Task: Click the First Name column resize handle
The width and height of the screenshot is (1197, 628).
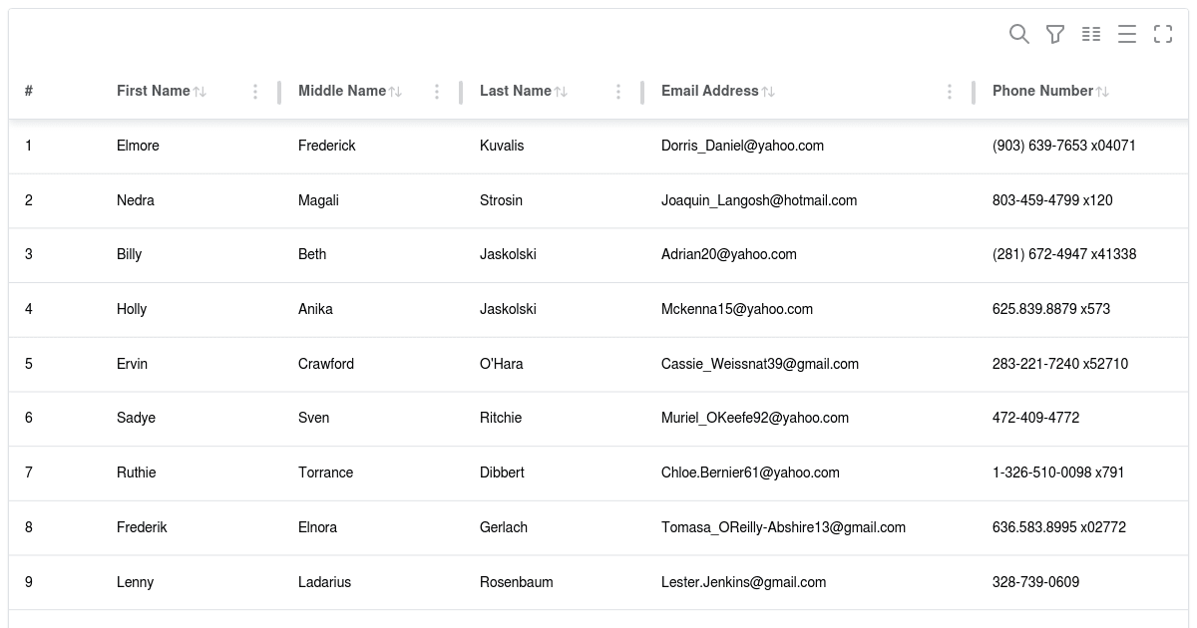Action: click(x=279, y=92)
